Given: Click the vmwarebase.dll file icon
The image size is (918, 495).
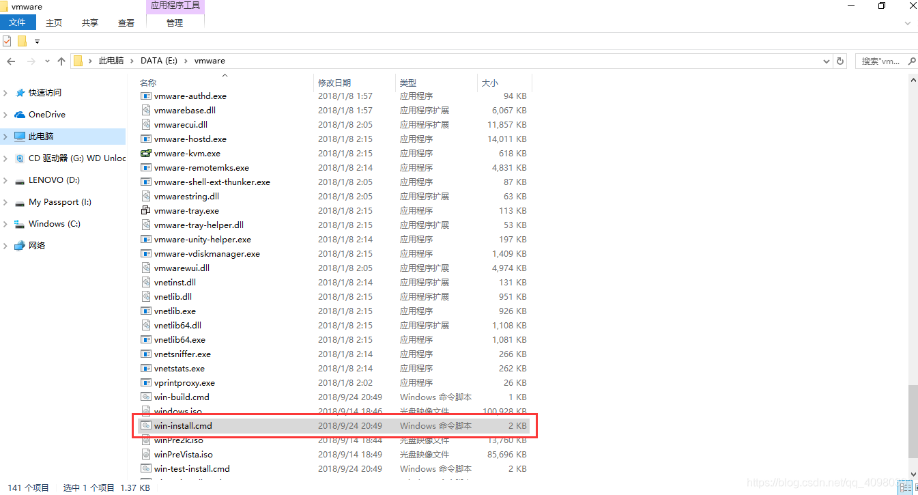Looking at the screenshot, I should 145,111.
